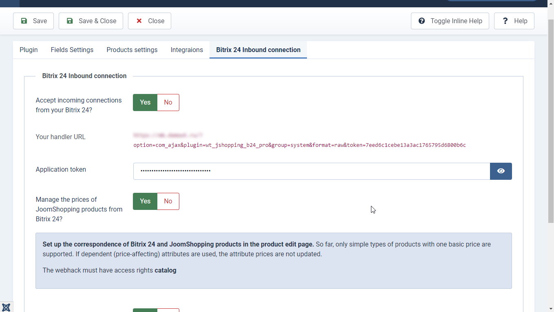Click the red X Close button

tap(150, 21)
